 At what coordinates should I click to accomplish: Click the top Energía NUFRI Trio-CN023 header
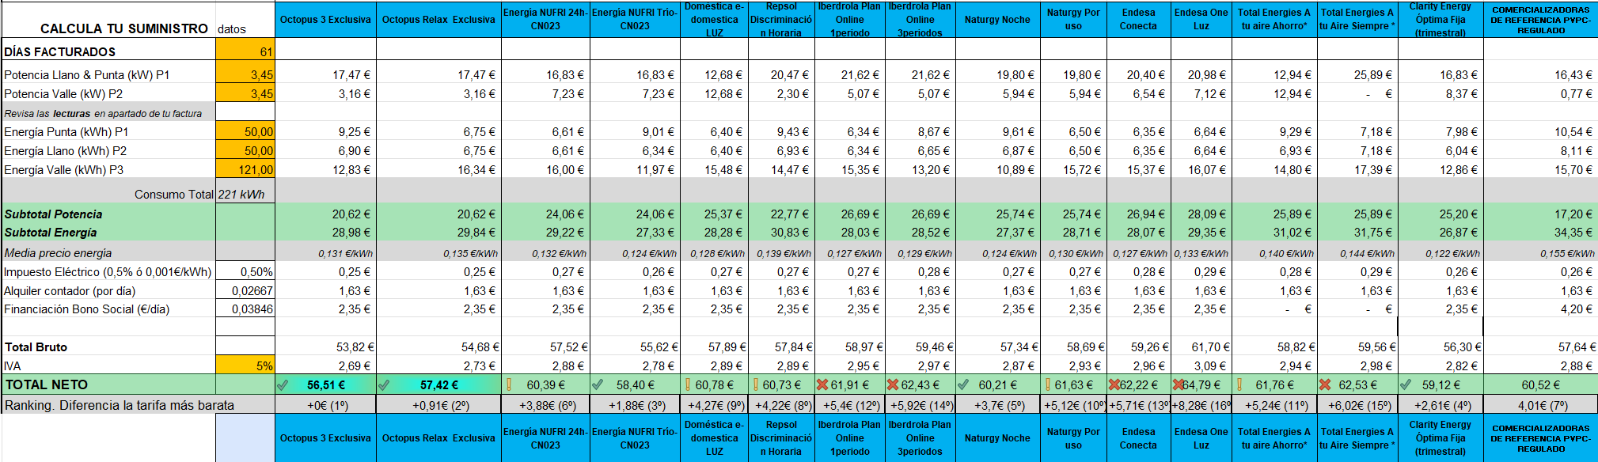click(635, 19)
